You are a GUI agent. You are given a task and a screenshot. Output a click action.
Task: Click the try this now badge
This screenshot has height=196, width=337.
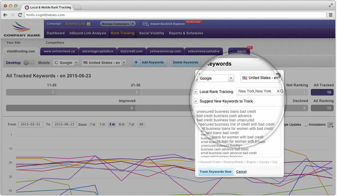[193, 22]
